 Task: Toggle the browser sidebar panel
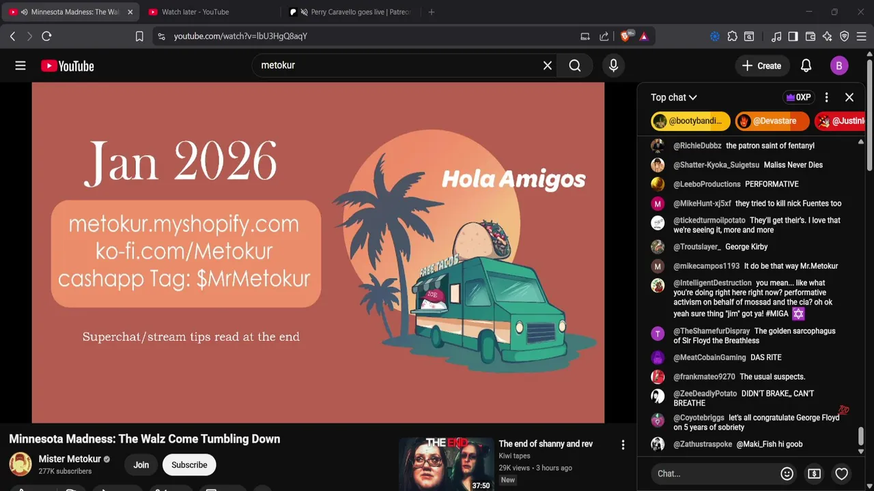click(x=793, y=36)
